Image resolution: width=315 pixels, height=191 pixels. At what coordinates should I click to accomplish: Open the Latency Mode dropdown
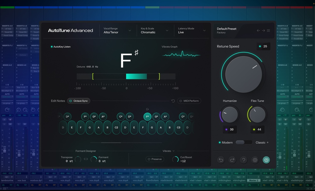[x=192, y=31]
